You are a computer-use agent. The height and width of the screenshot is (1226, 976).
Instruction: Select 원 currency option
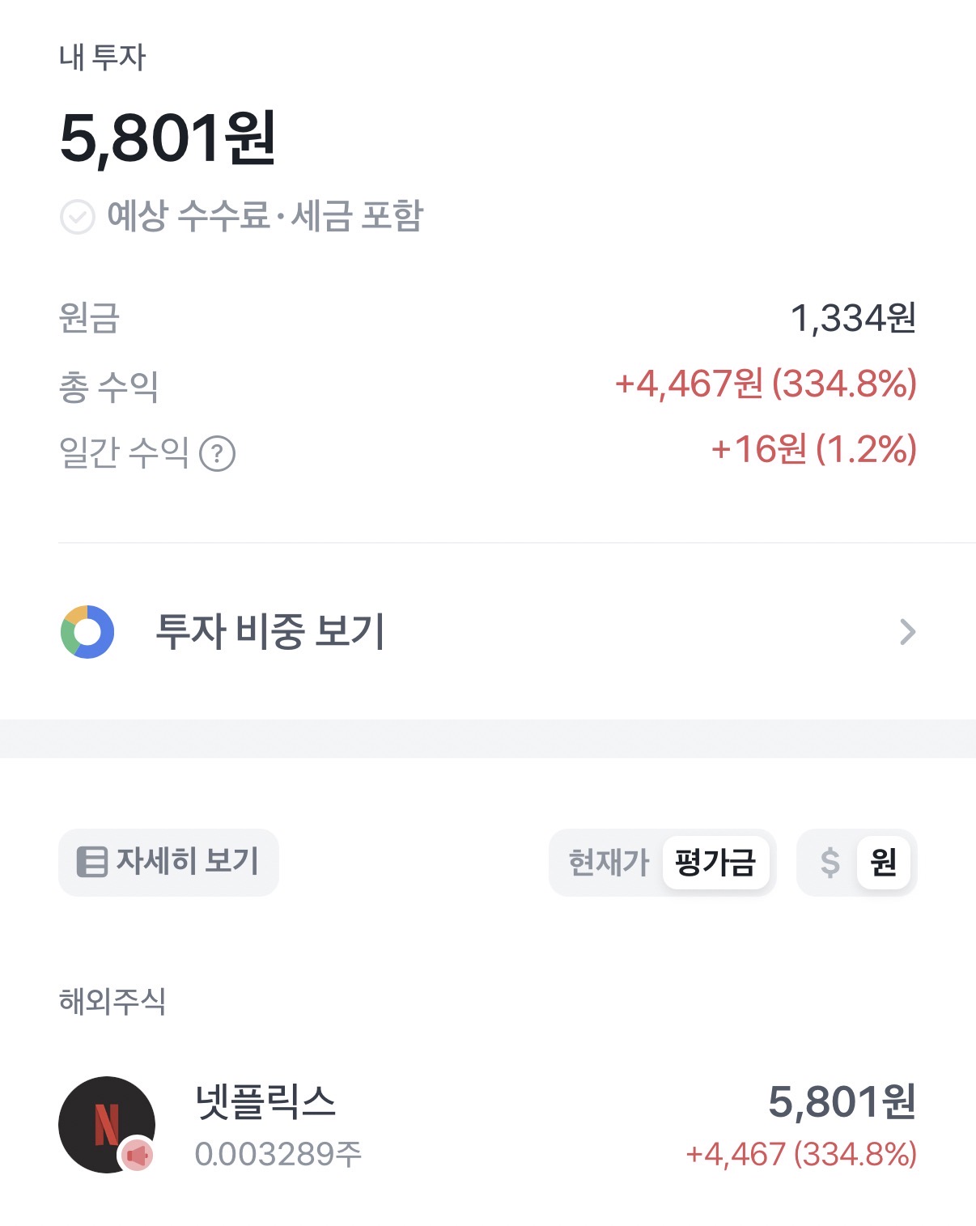coord(883,863)
